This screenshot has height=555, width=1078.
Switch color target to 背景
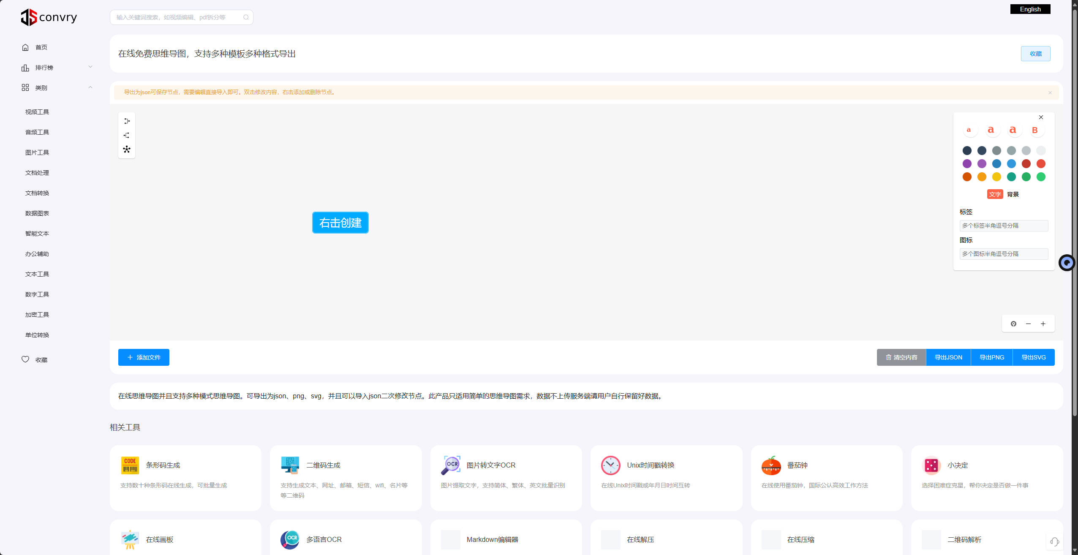click(x=1013, y=194)
